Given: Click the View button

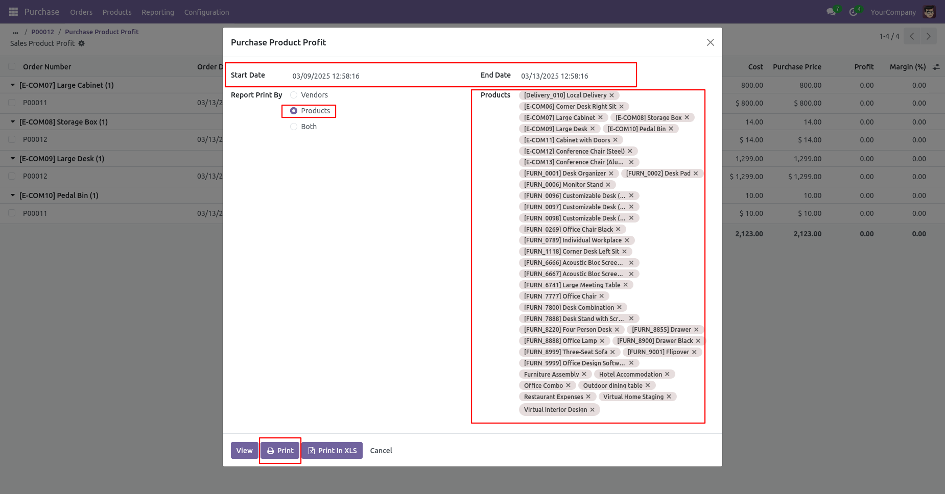Looking at the screenshot, I should click(x=244, y=451).
